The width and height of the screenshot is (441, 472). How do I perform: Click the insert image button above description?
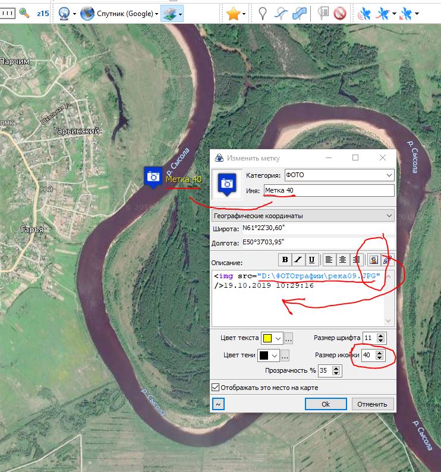374,260
